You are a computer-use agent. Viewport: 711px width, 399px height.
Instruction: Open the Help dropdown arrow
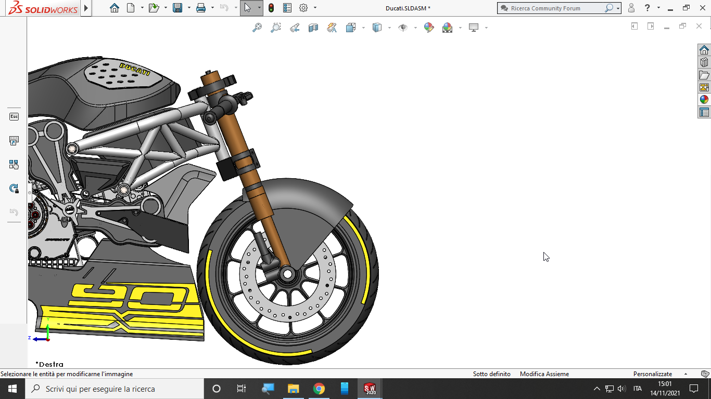tap(658, 8)
